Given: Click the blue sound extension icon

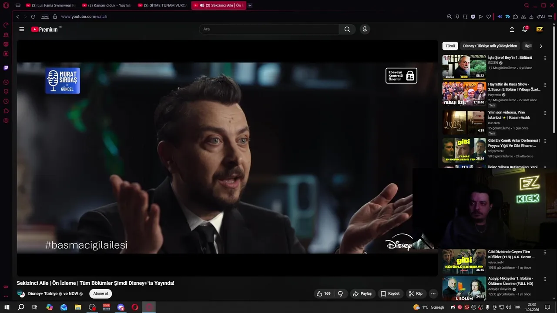Looking at the screenshot, I should tap(500, 17).
